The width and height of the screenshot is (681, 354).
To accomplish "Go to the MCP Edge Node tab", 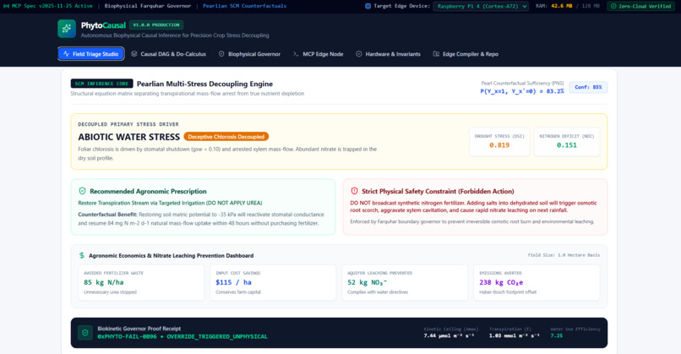I will point(318,54).
